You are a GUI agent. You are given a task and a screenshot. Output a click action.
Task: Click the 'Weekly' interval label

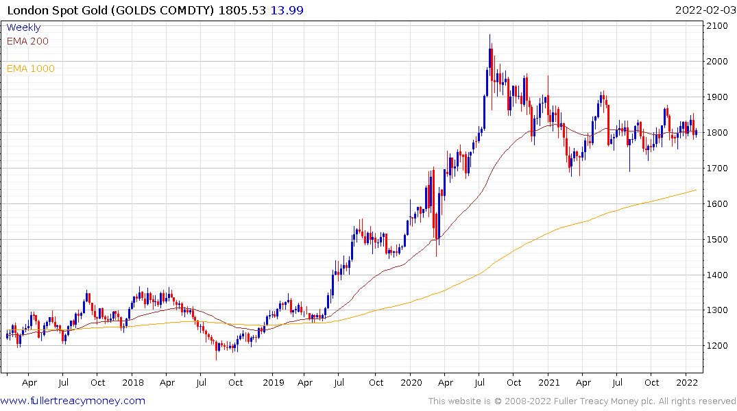pyautogui.click(x=23, y=27)
